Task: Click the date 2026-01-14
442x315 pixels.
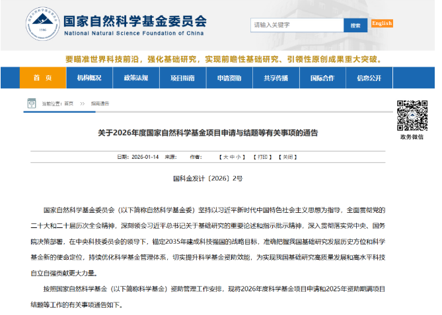Action: pyautogui.click(x=145, y=157)
